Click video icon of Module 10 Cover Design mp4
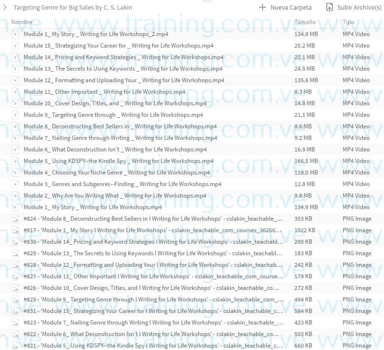Viewport: 384px width, 350px height. (x=15, y=103)
